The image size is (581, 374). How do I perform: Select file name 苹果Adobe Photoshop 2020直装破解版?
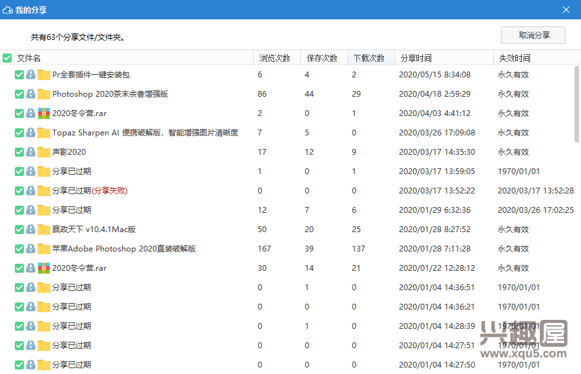point(124,248)
